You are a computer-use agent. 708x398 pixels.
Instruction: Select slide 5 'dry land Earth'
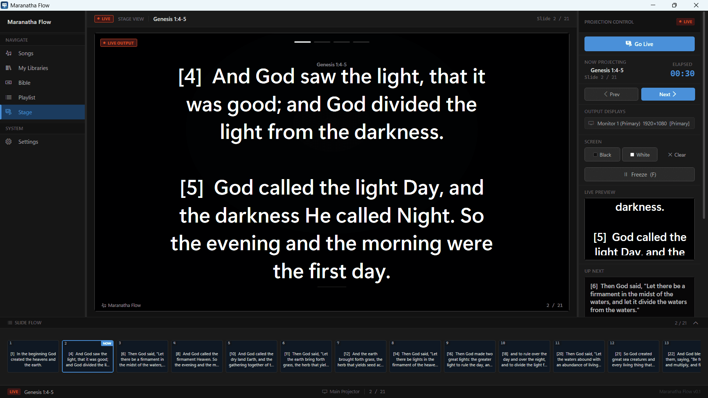click(x=251, y=356)
